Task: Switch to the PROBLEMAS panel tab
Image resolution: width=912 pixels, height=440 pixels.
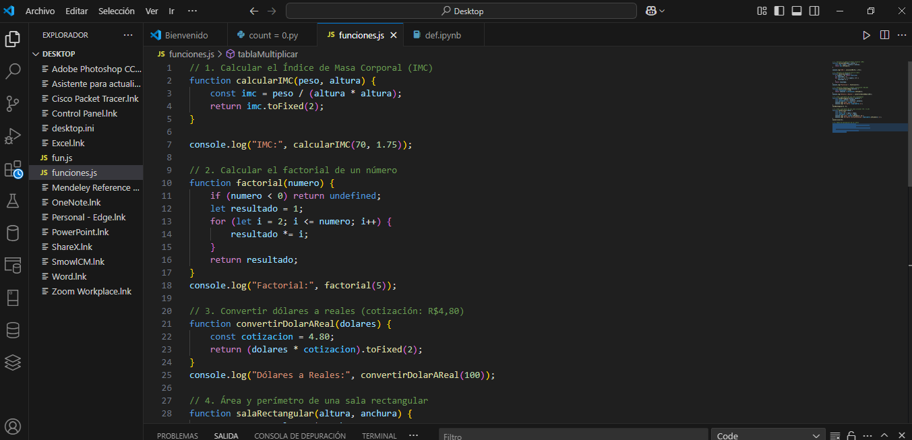Action: [177, 435]
